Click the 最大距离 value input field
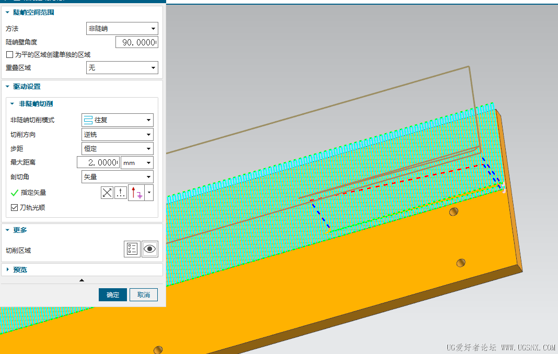 pos(98,163)
